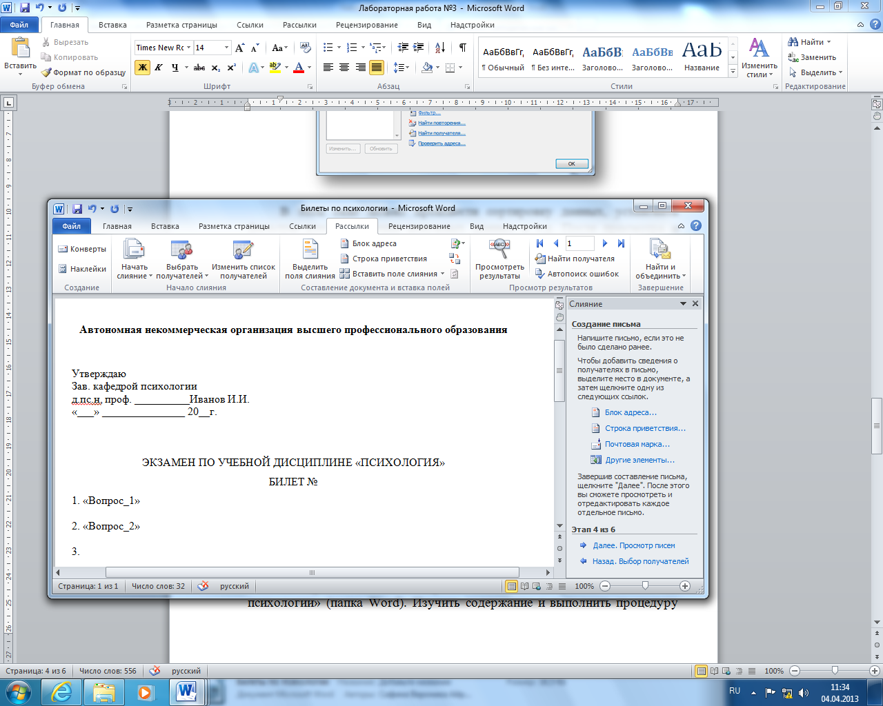Show paragraph marks pilcrow icon

pos(462,48)
